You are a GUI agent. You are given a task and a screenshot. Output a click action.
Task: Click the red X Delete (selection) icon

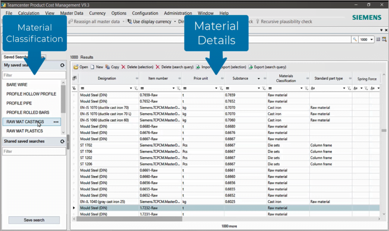(123, 67)
